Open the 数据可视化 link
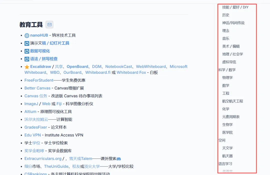This screenshot has height=175, width=270. (x=40, y=51)
